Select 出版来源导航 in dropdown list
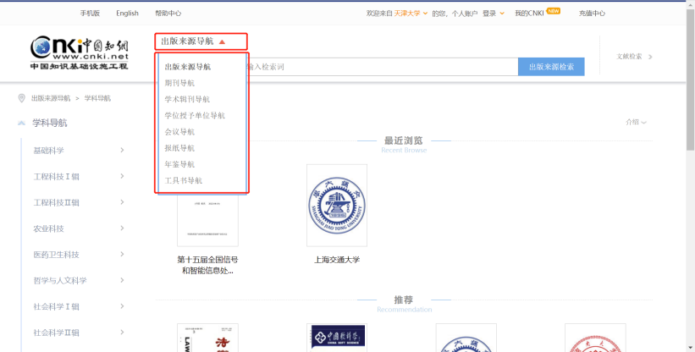695x352 pixels. point(188,67)
